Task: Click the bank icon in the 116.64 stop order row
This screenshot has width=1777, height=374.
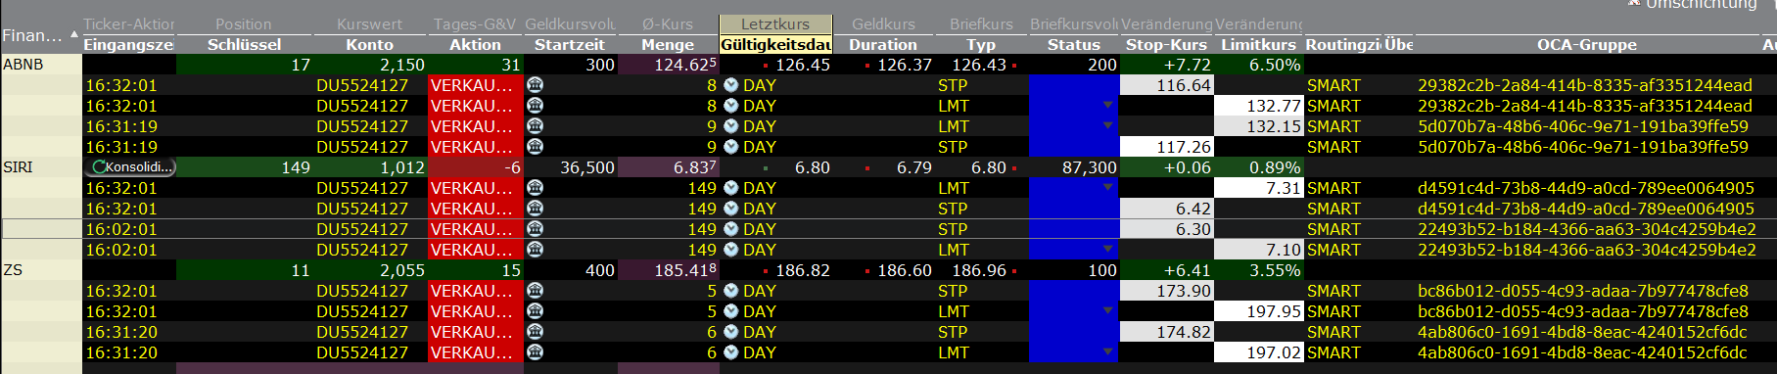Action: pos(535,85)
